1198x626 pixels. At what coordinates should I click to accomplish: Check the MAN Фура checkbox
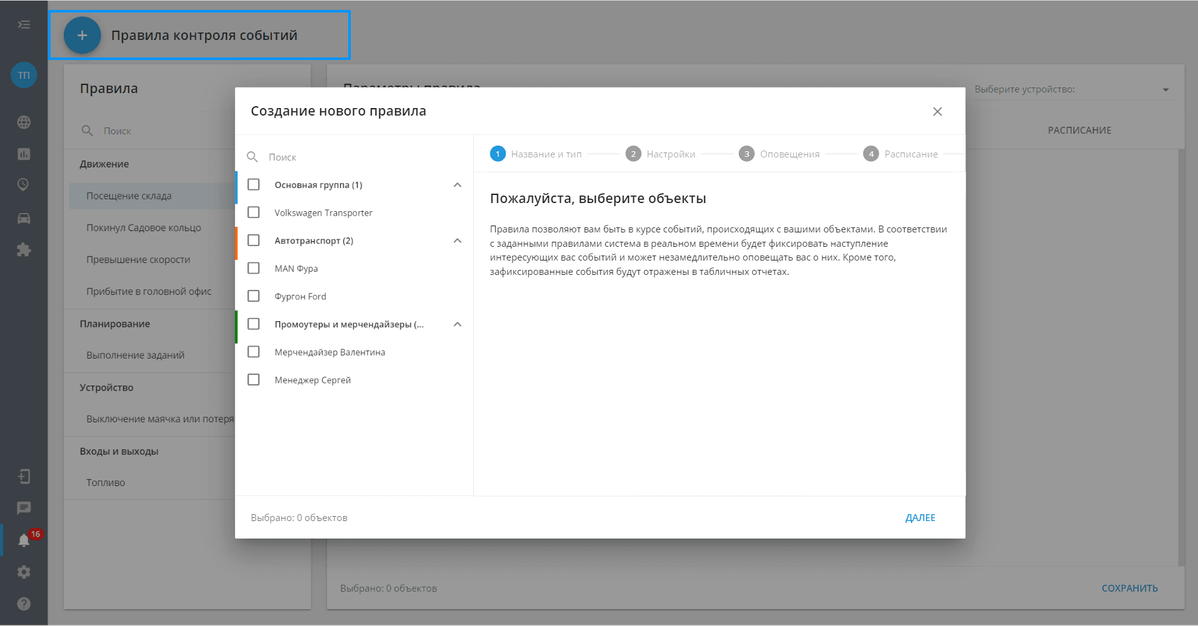pos(254,268)
